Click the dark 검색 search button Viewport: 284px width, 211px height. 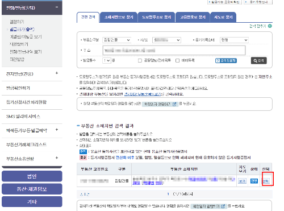pyautogui.click(x=259, y=61)
